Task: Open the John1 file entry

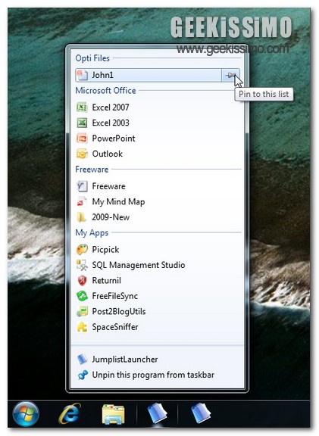Action: [x=149, y=75]
